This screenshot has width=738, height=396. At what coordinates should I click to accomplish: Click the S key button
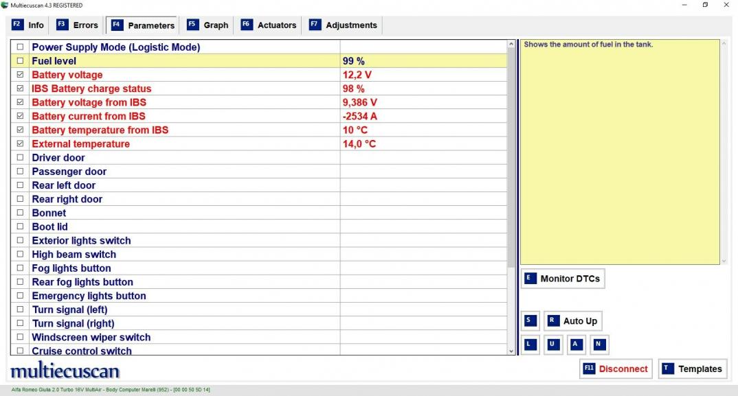[530, 321]
